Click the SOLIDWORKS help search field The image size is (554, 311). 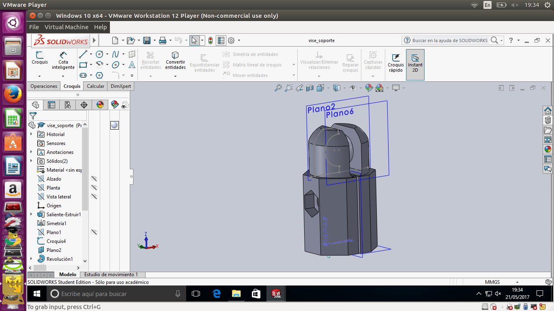coord(449,40)
